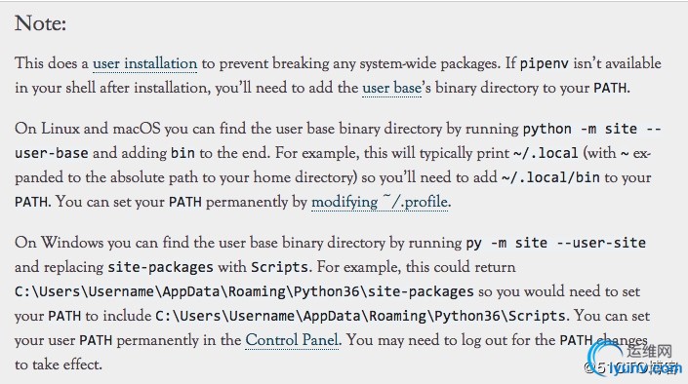Viewport: 688px width, 384px height.
Task: Click the blue swirl yunv watermark logo
Action: tap(605, 358)
